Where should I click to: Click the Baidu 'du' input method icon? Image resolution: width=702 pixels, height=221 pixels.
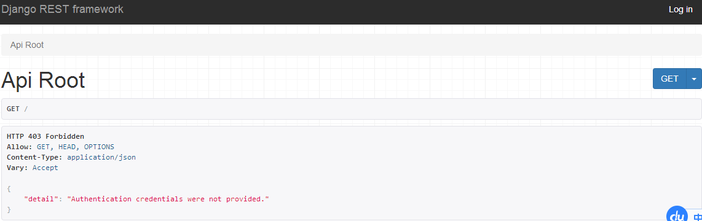(x=677, y=214)
